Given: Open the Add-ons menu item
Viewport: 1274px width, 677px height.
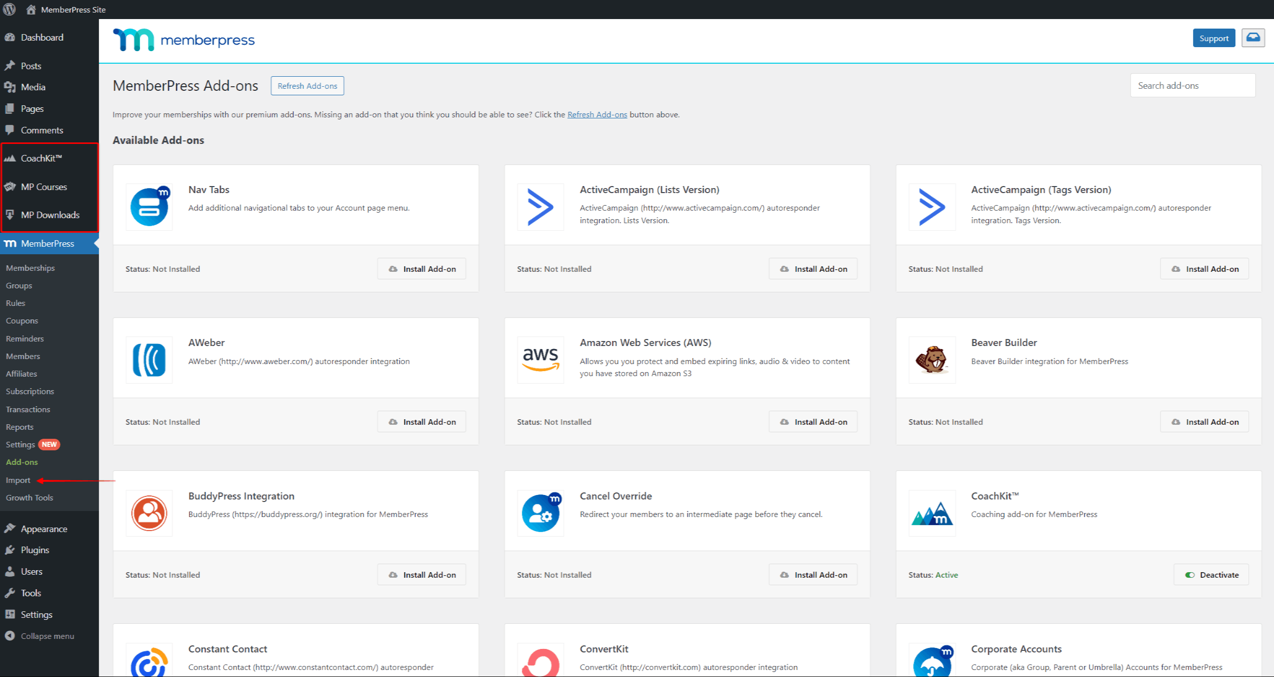Looking at the screenshot, I should (x=22, y=462).
